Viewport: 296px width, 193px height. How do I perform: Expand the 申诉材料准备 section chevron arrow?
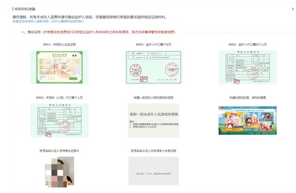click(x=293, y=9)
